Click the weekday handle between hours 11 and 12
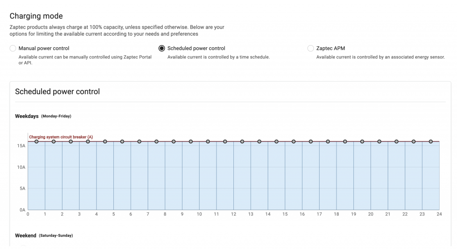Viewport: 457px width, 249px height. (225, 141)
